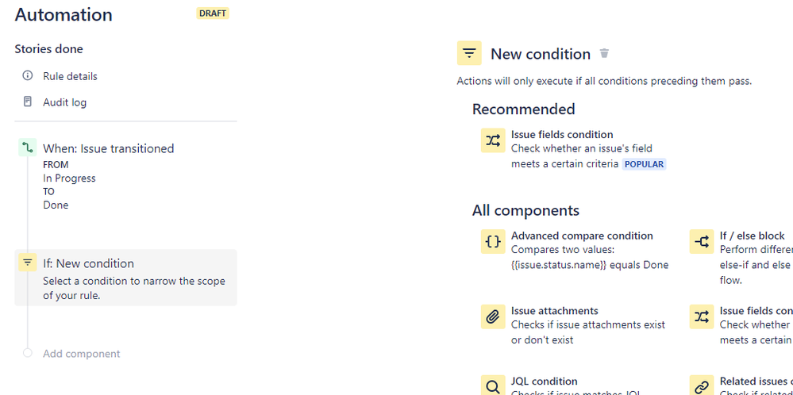The height and width of the screenshot is (395, 793).
Task: Click the If / else block branch icon
Action: tap(702, 242)
